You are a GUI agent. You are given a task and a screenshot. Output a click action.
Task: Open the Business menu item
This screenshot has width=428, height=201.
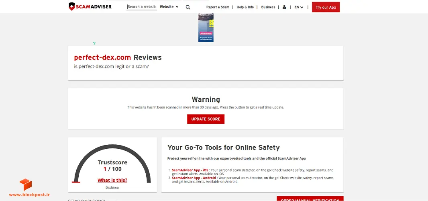[268, 7]
